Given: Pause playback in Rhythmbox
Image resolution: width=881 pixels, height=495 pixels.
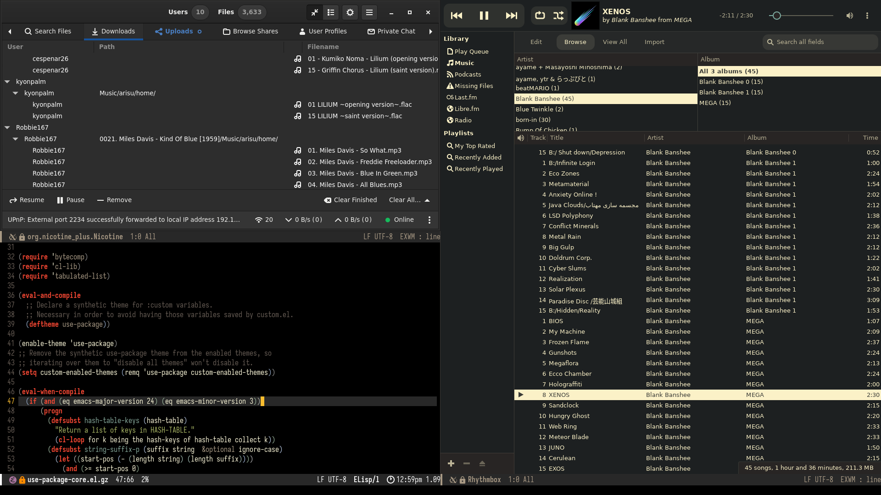Looking at the screenshot, I should [x=484, y=16].
